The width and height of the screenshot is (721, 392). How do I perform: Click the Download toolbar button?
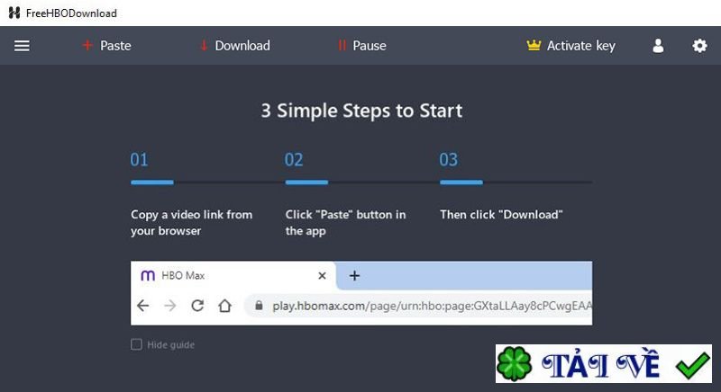click(235, 46)
